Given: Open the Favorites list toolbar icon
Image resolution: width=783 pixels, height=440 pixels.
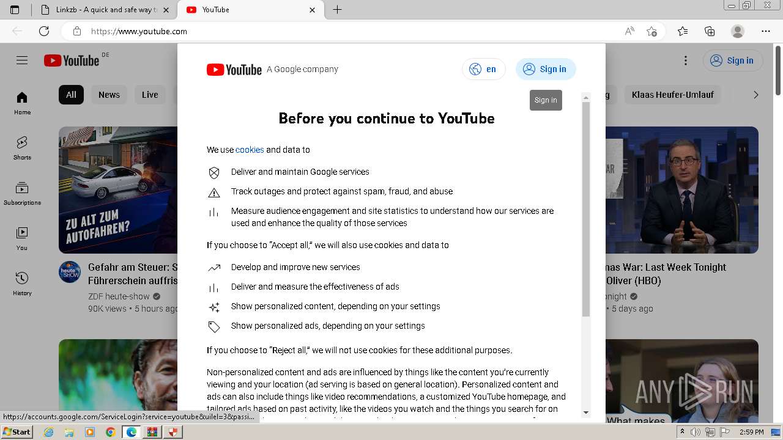Looking at the screenshot, I should click(x=683, y=31).
